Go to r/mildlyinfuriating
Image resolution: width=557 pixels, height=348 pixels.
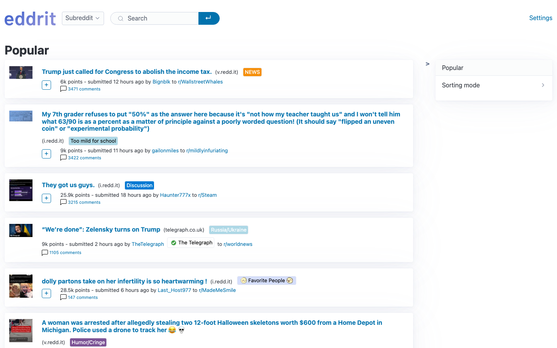click(207, 150)
